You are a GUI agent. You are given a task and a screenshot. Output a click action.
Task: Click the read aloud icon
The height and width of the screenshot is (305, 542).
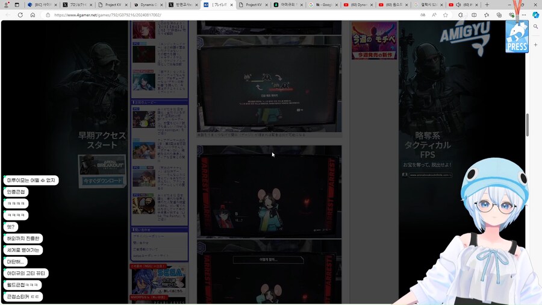(432, 15)
